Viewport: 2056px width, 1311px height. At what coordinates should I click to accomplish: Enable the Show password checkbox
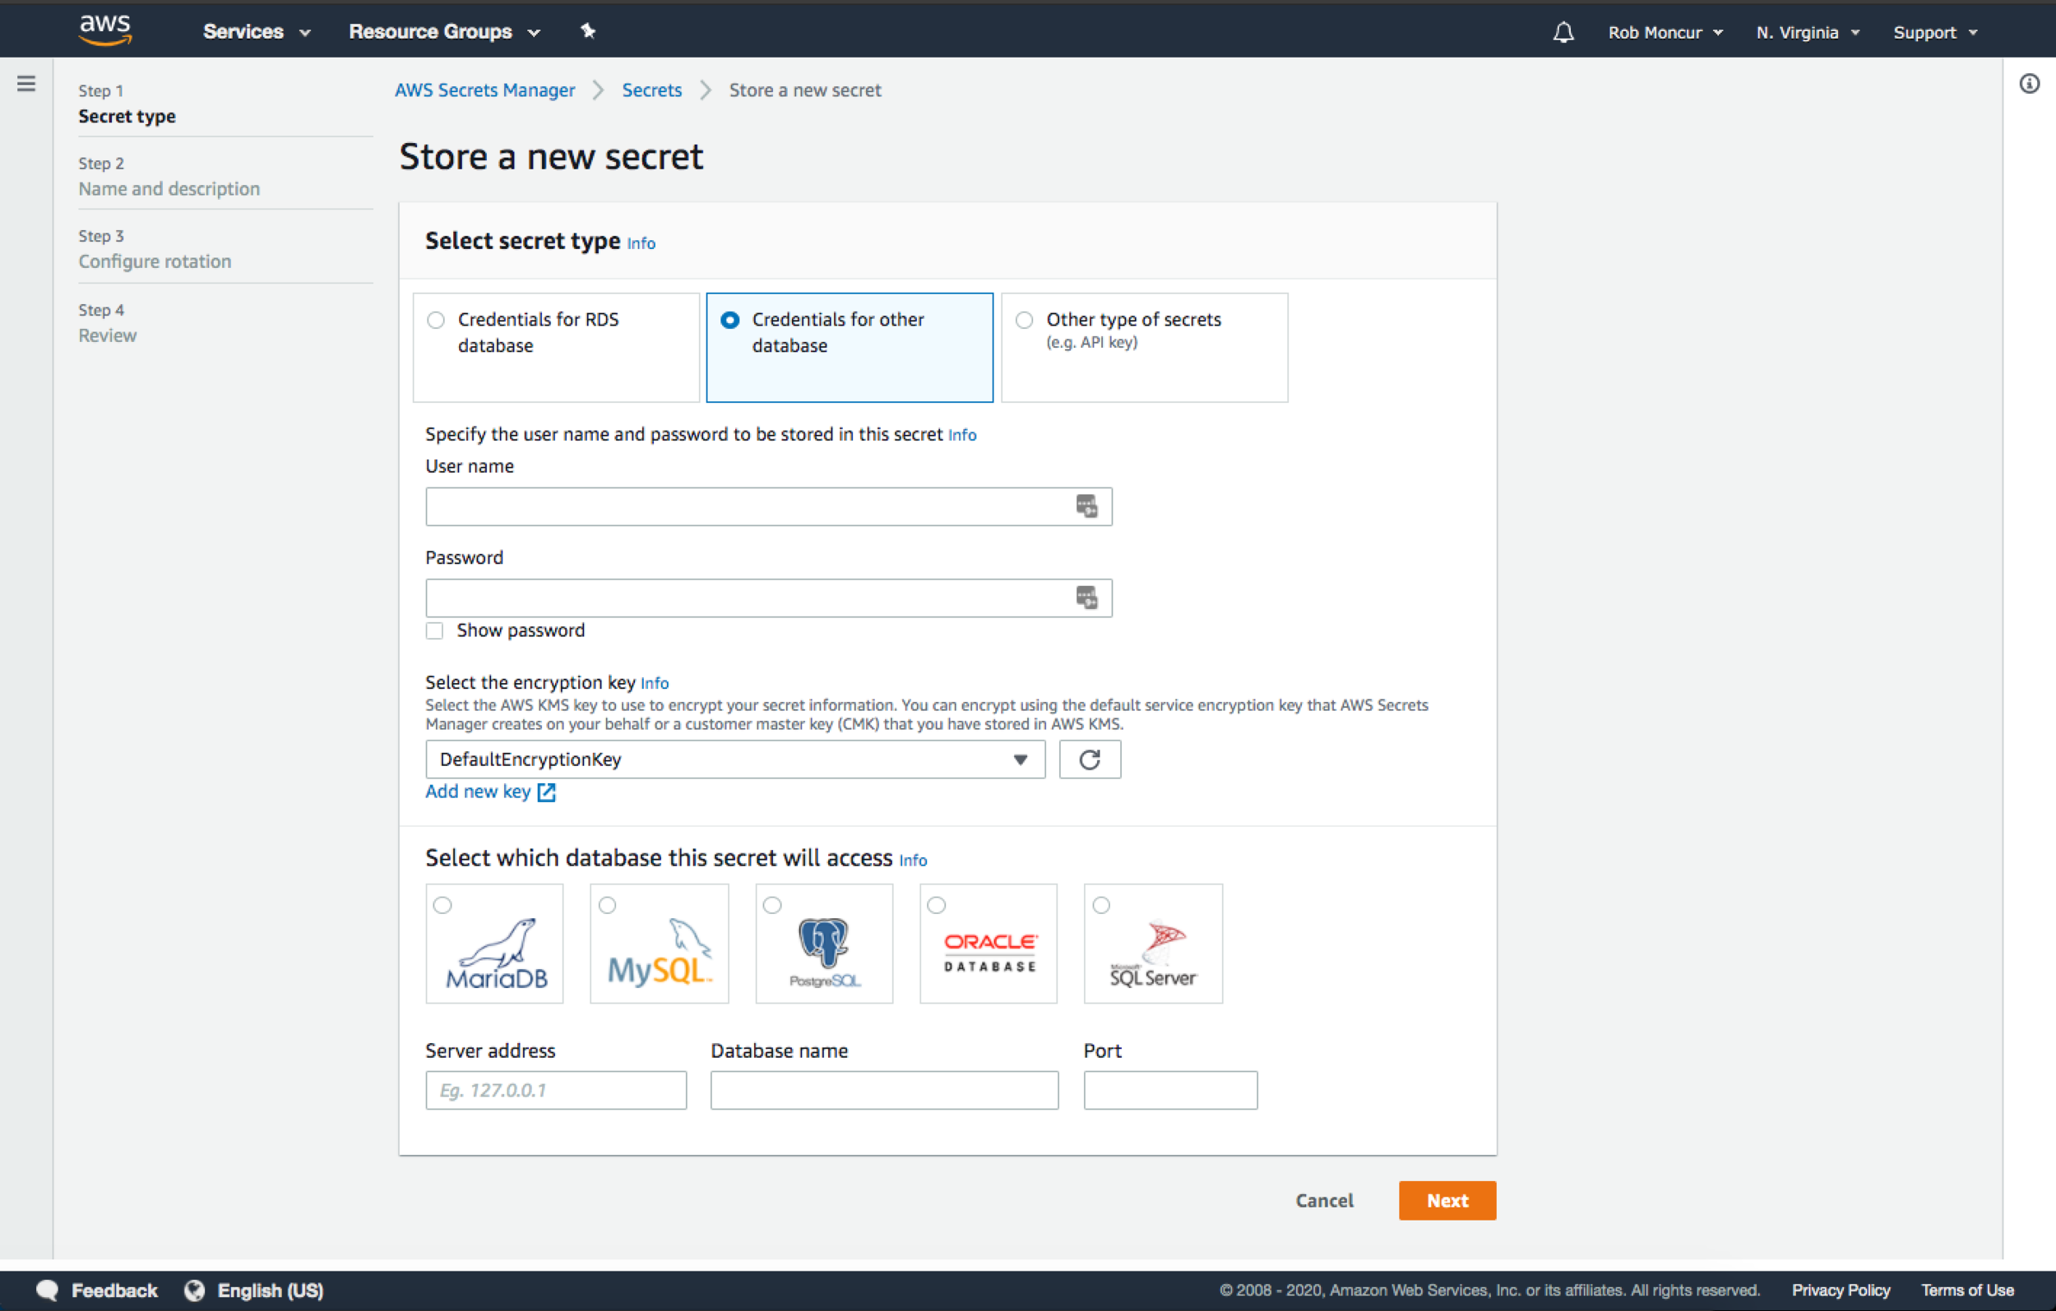(x=434, y=630)
